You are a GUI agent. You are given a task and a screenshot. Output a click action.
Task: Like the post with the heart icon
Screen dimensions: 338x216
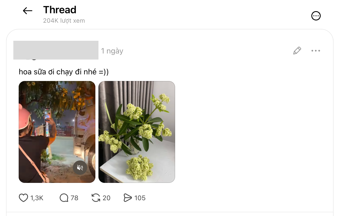pos(23,198)
